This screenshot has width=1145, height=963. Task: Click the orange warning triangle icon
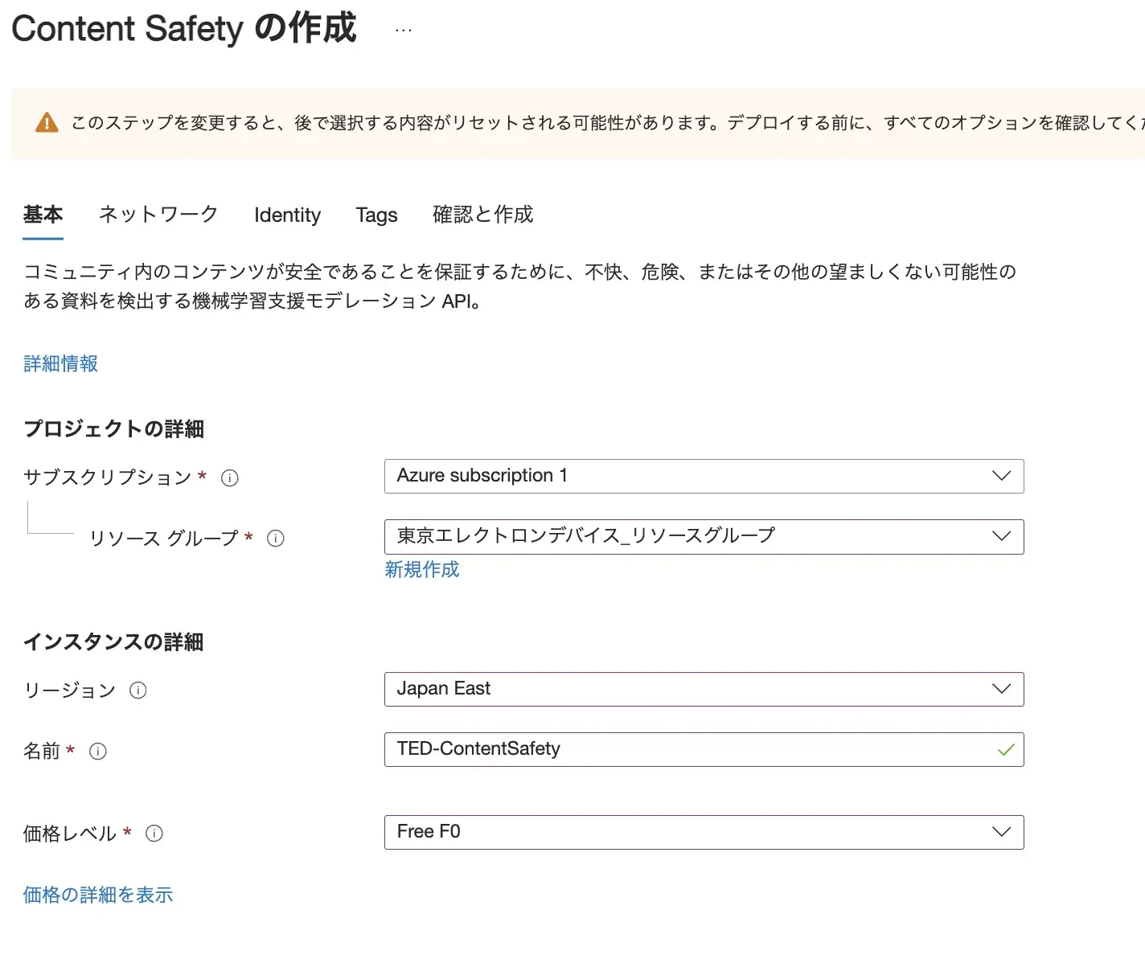tap(47, 123)
